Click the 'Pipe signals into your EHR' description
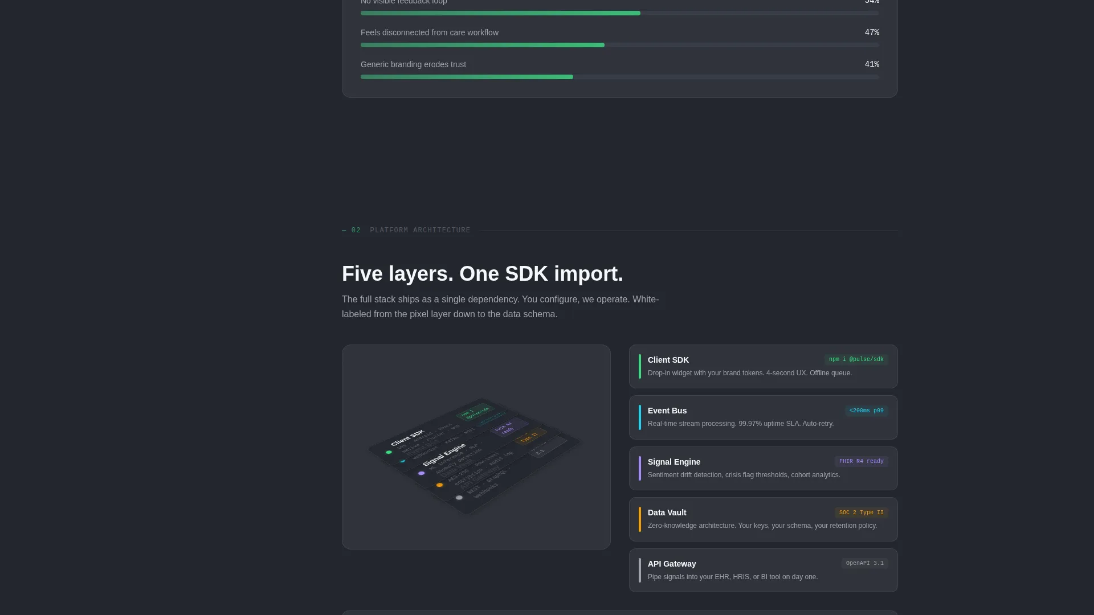This screenshot has width=1094, height=615. coord(732,577)
